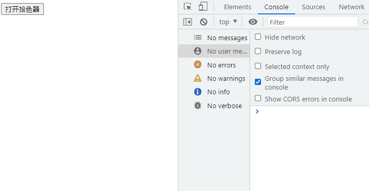Open the Network tab
The height and width of the screenshot is (191, 369).
coord(351,7)
